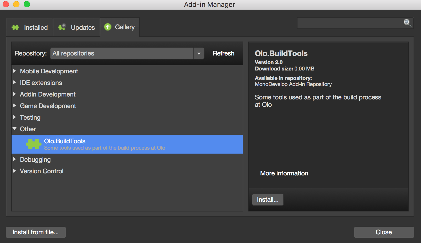This screenshot has height=243, width=421.
Task: Select the Gallery tab
Action: point(120,27)
